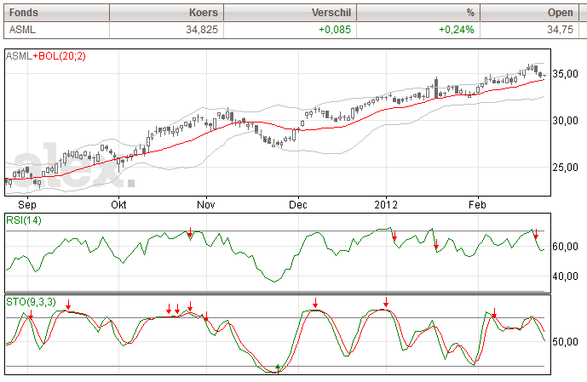Click the Verschil column header

pos(291,13)
